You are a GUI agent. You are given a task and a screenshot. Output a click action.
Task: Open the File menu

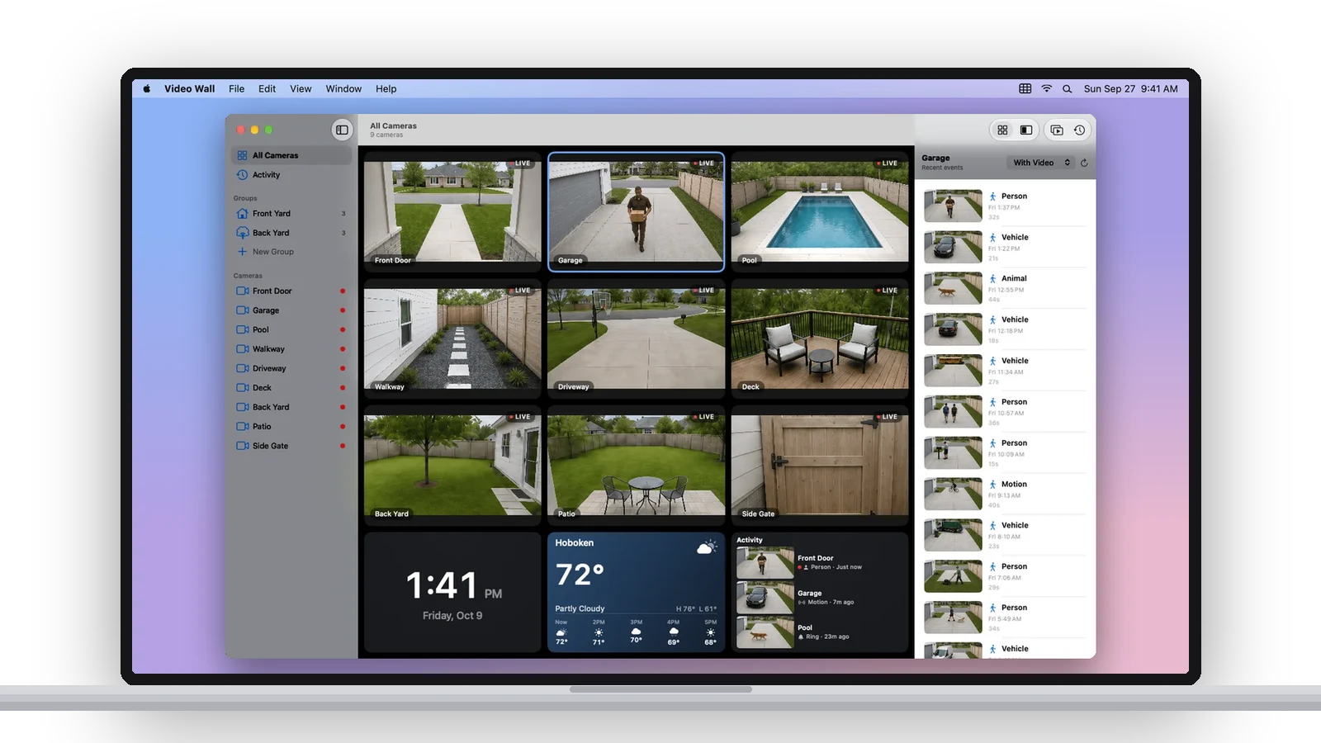pos(236,88)
